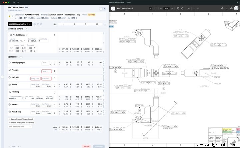This screenshot has width=240, height=148.
Task: Select the annotation tool icon in viewer
Action: click(188, 8)
